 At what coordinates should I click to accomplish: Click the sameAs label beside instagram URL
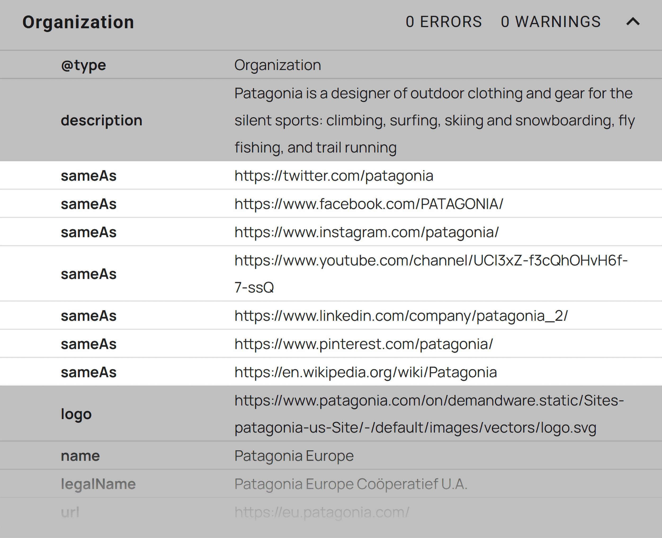tap(89, 232)
